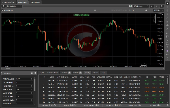Sort history by the Gross column header
The height and width of the screenshot is (108, 170).
click(x=161, y=77)
